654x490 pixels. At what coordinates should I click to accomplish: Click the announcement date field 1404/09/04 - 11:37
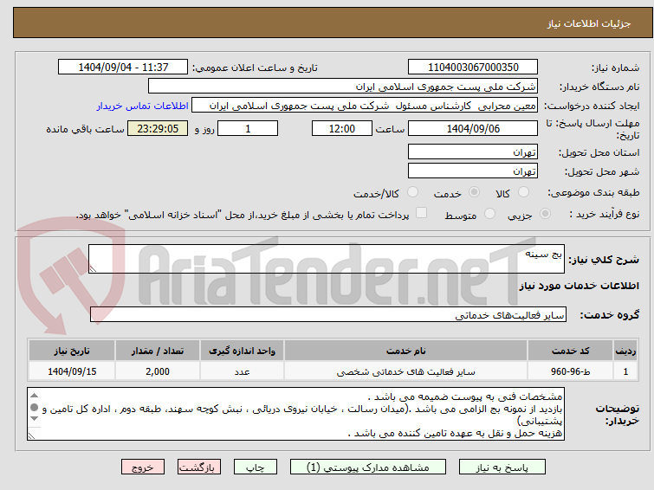[x=123, y=68]
